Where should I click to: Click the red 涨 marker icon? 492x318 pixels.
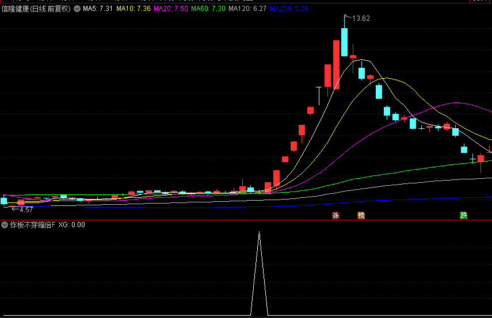(335, 216)
